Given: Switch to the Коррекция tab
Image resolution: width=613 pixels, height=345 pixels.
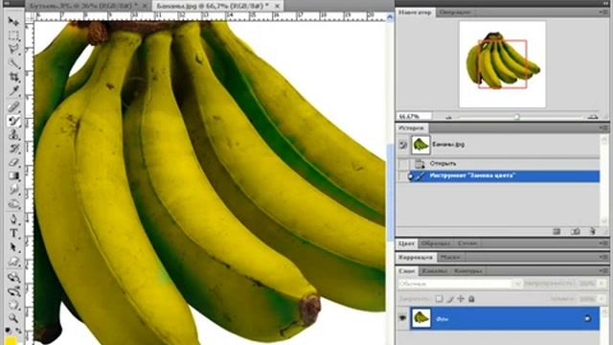Looking at the screenshot, I should (x=416, y=257).
